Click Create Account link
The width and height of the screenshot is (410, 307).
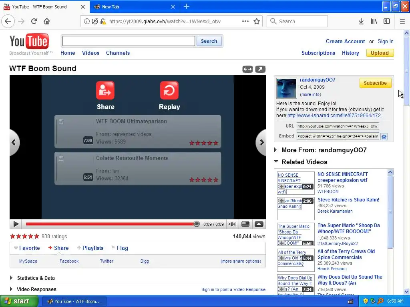tap(345, 41)
